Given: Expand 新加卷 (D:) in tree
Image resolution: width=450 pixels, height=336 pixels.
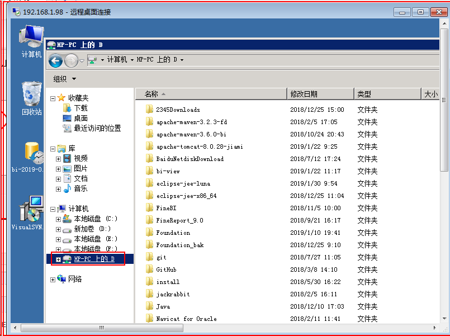Looking at the screenshot, I should coord(58,229).
